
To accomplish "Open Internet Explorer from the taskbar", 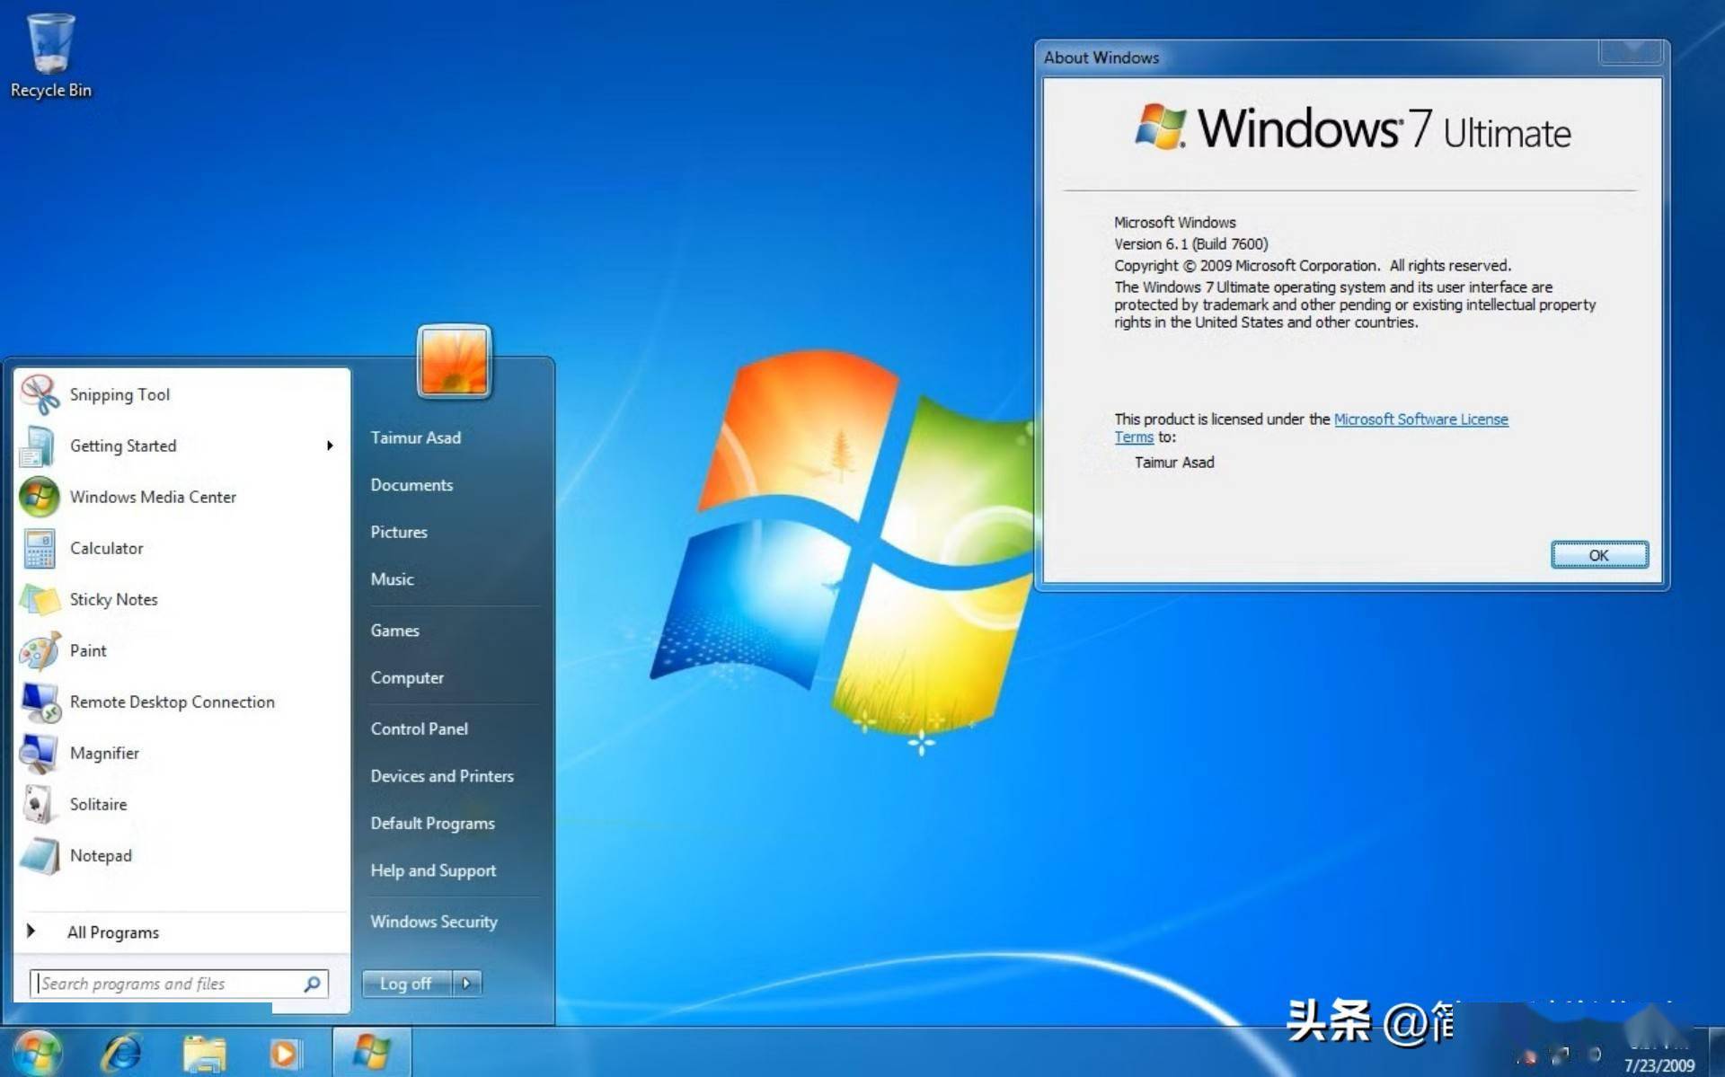I will [x=124, y=1051].
